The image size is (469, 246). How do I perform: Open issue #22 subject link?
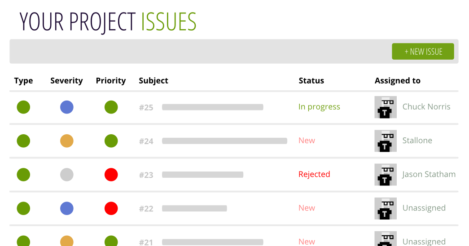pyautogui.click(x=194, y=208)
